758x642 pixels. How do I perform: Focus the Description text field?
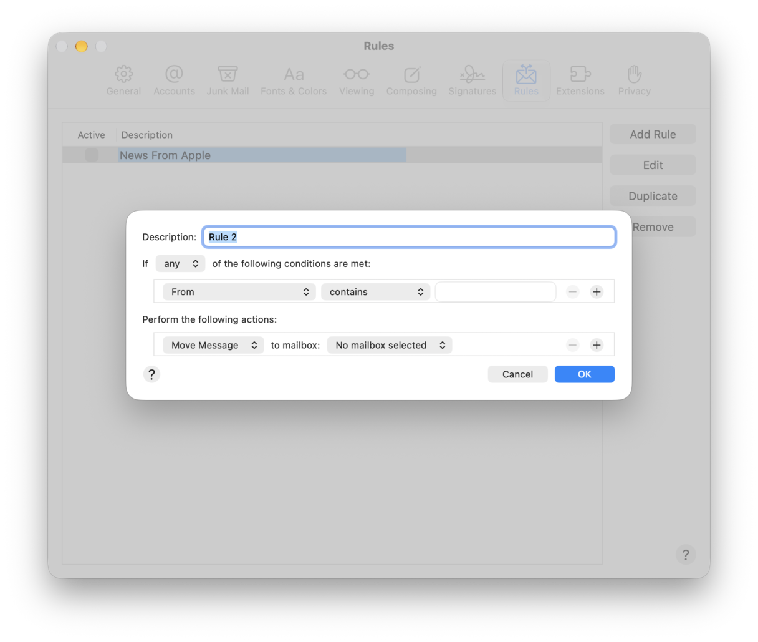tap(409, 237)
